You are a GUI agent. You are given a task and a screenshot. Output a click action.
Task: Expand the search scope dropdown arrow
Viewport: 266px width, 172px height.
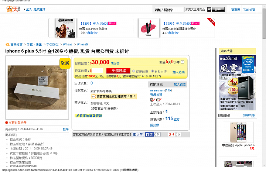click(x=209, y=10)
